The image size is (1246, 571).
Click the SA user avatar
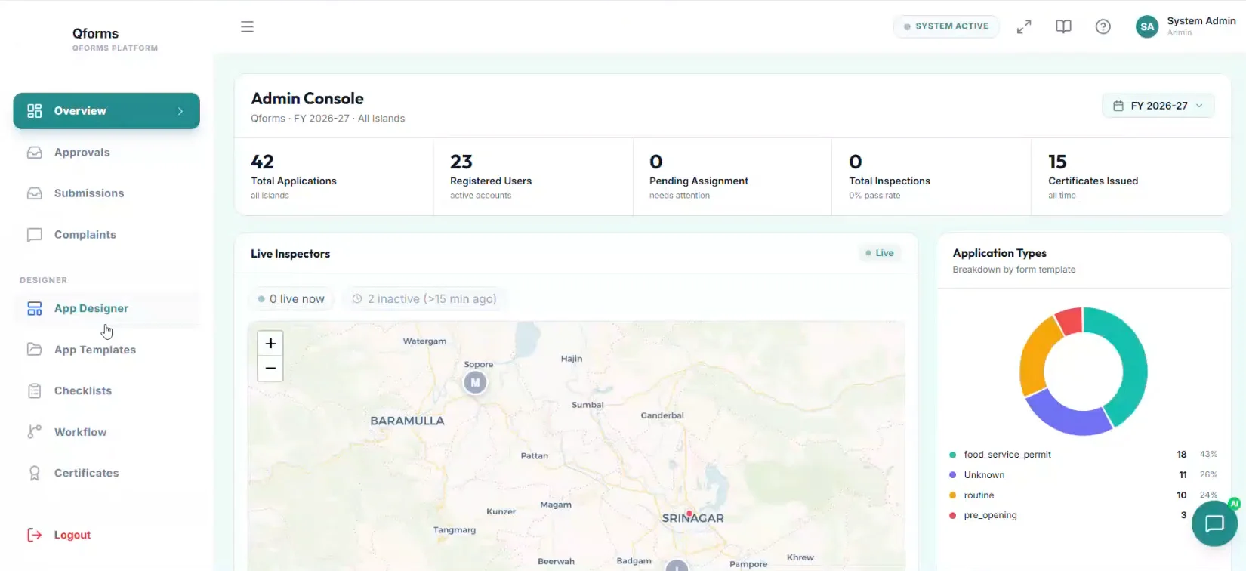(1147, 26)
